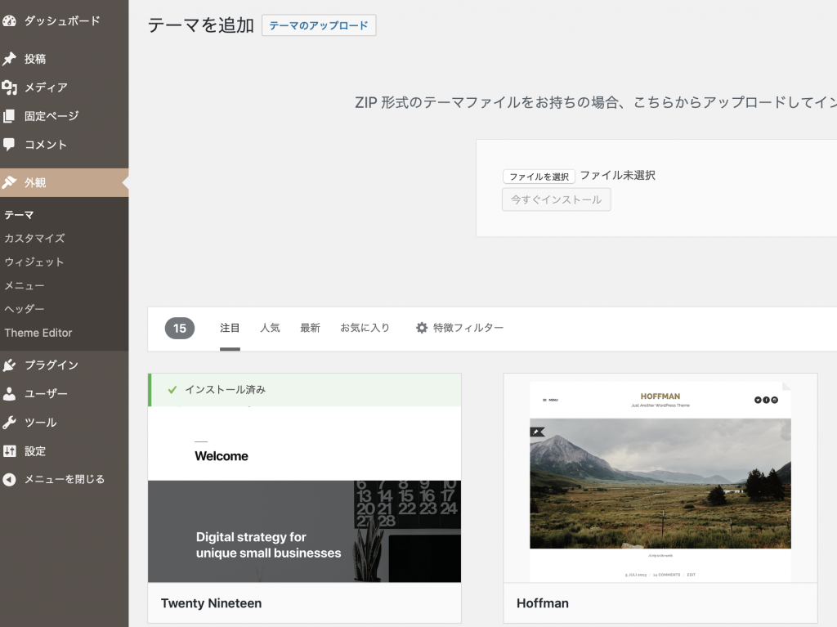
Task: Open the 投稿 menu
Action: [64, 59]
